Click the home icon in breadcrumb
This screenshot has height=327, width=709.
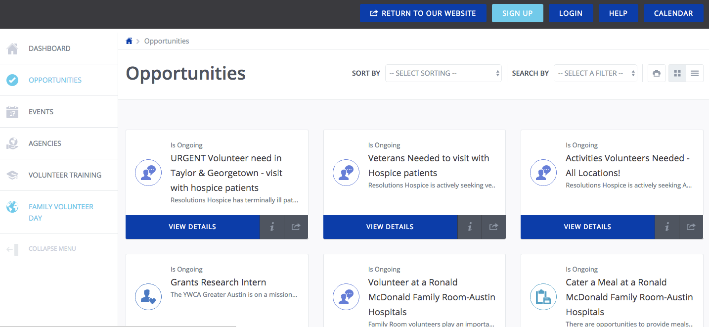129,41
